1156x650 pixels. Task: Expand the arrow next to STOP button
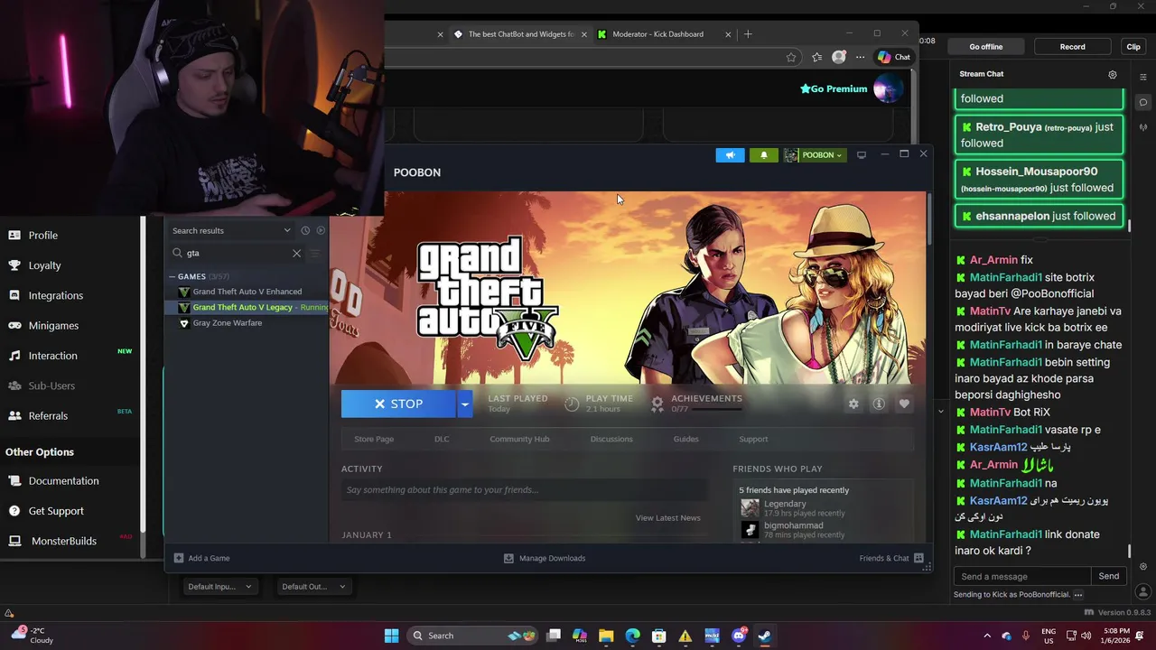pyautogui.click(x=464, y=404)
